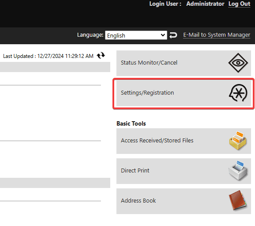Click the Administrator user name text
The width and height of the screenshot is (255, 226).
pos(205,4)
